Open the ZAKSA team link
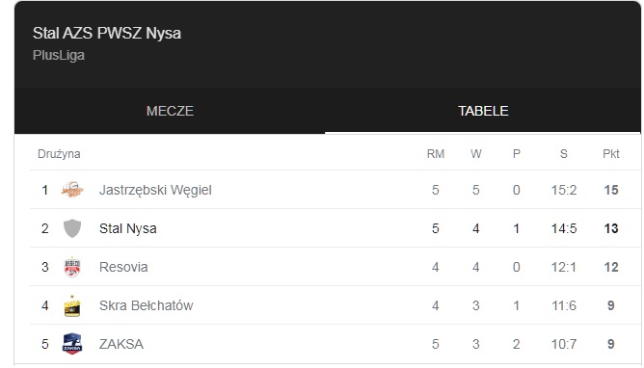The width and height of the screenshot is (644, 368). coord(121,344)
